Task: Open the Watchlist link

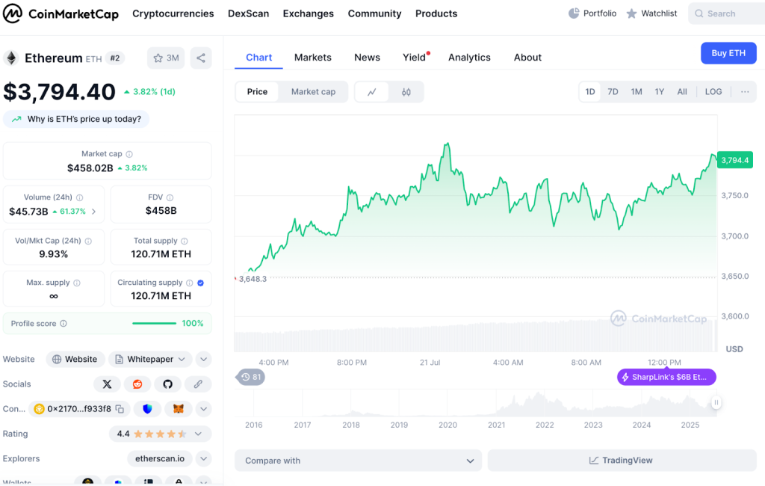Action: 651,13
